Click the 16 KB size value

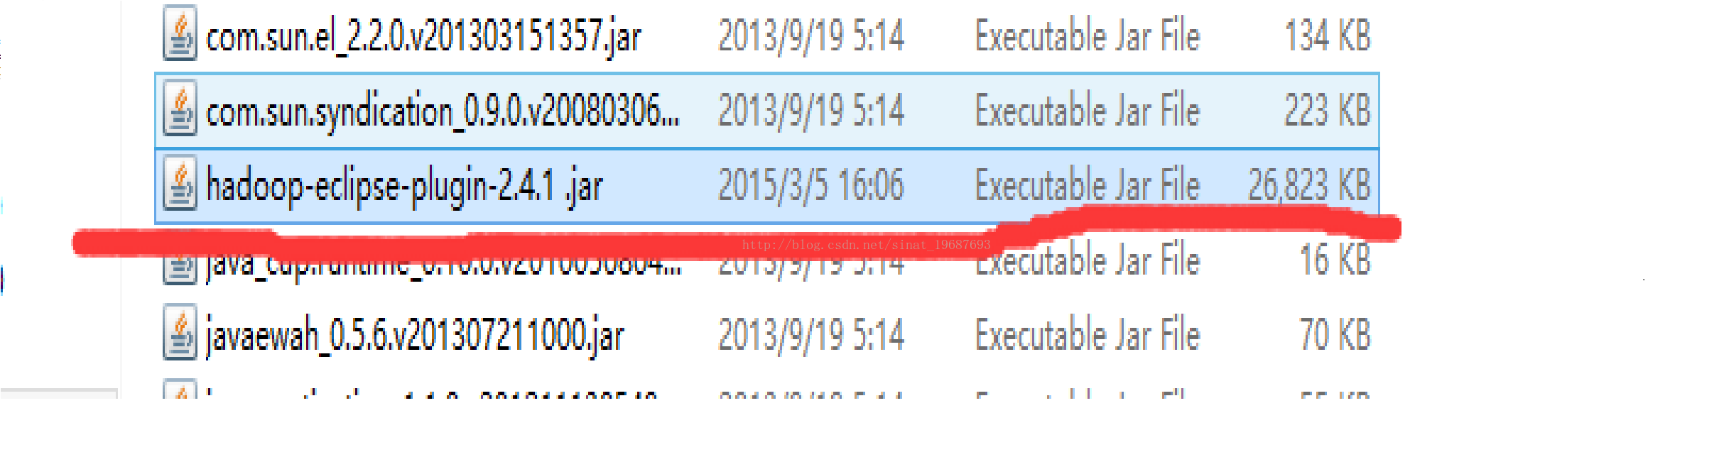point(1335,259)
